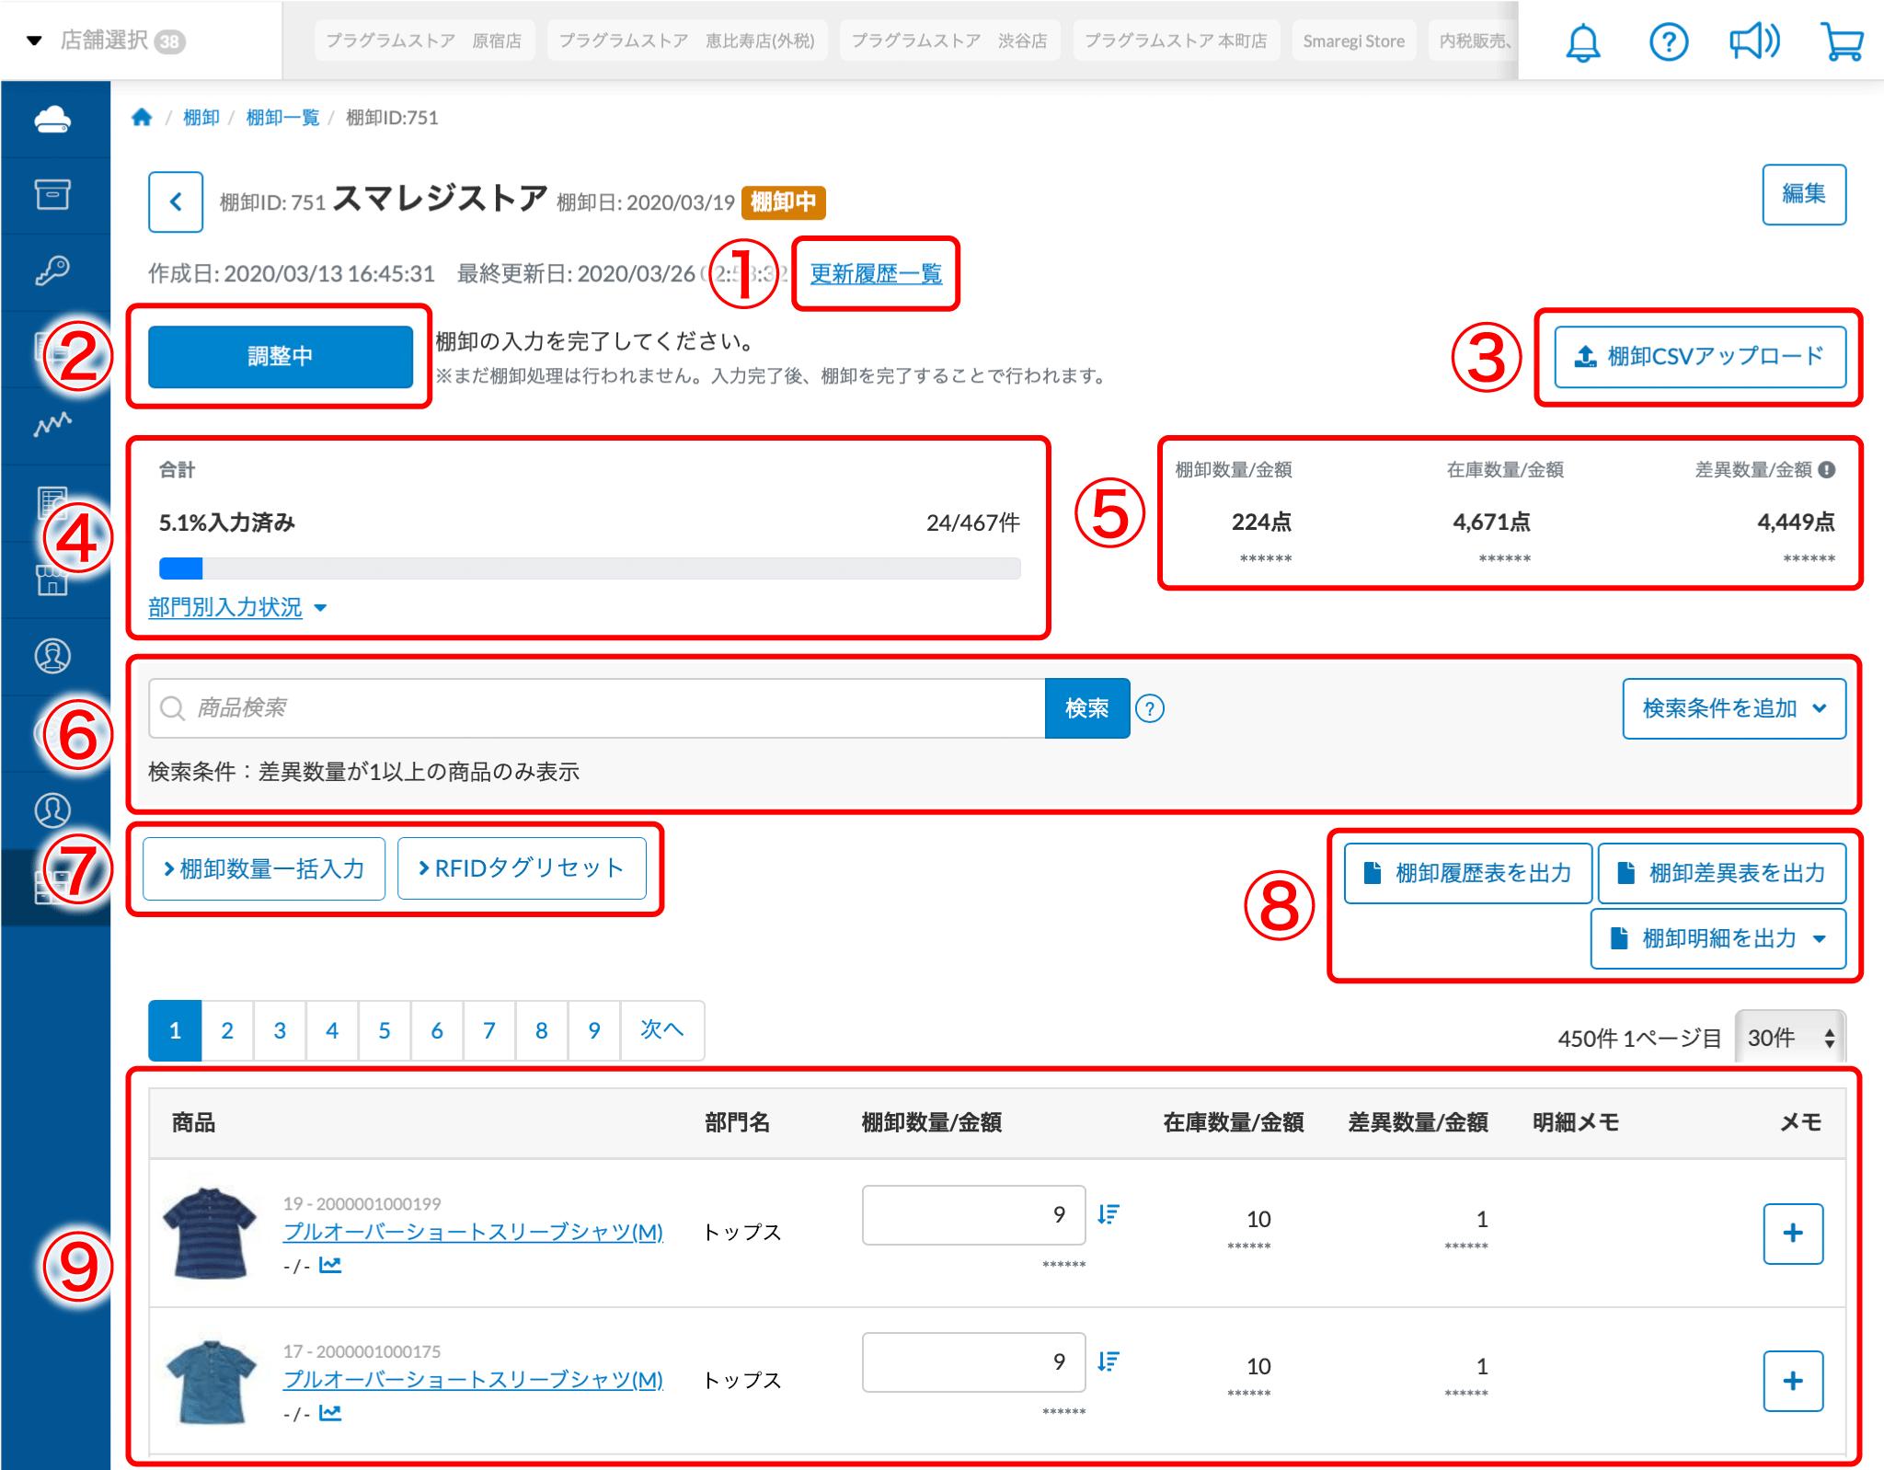Expand the 店舗選択 store selector
This screenshot has width=1884, height=1470.
tap(106, 40)
